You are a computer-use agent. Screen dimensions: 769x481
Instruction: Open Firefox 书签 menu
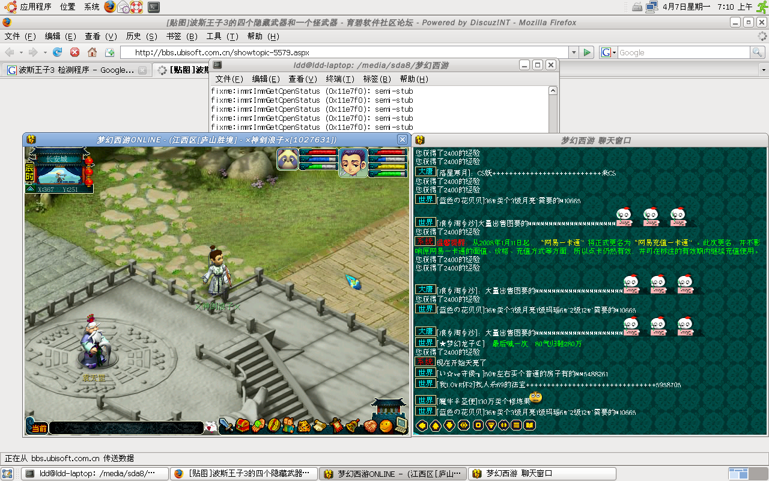point(181,37)
